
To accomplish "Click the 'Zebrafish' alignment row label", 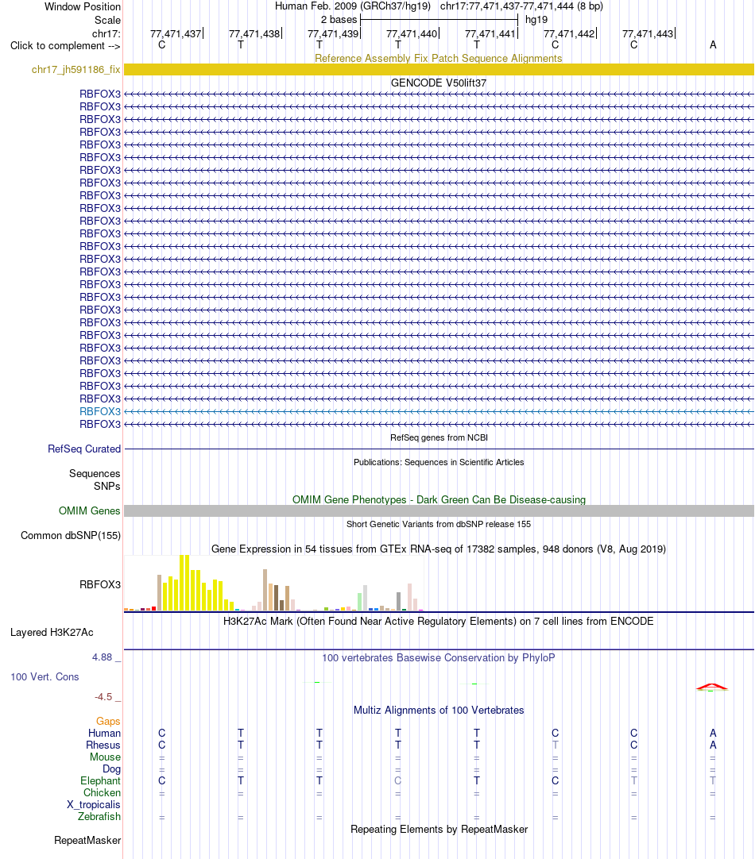I will click(x=99, y=816).
